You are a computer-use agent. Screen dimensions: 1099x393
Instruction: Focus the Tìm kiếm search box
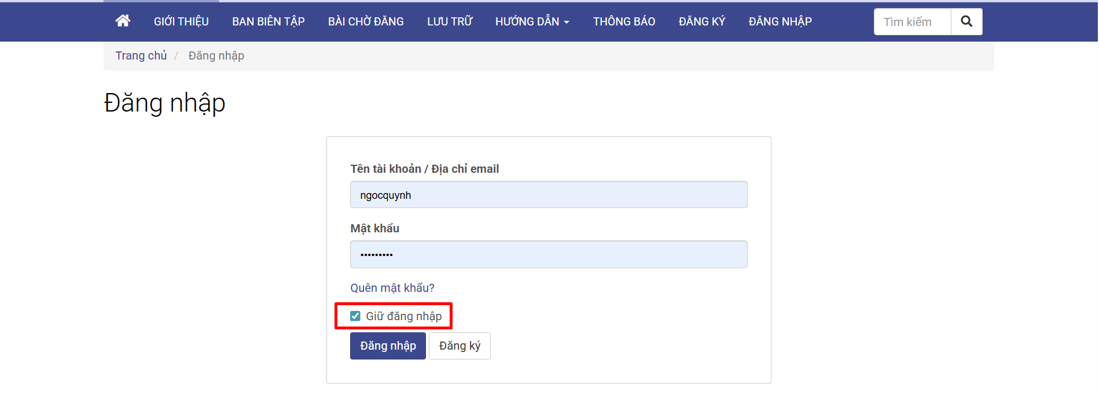912,22
